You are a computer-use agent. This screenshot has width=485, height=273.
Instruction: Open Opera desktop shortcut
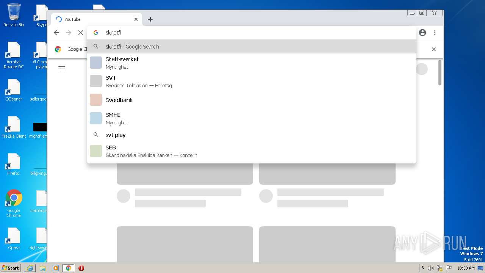click(14, 239)
